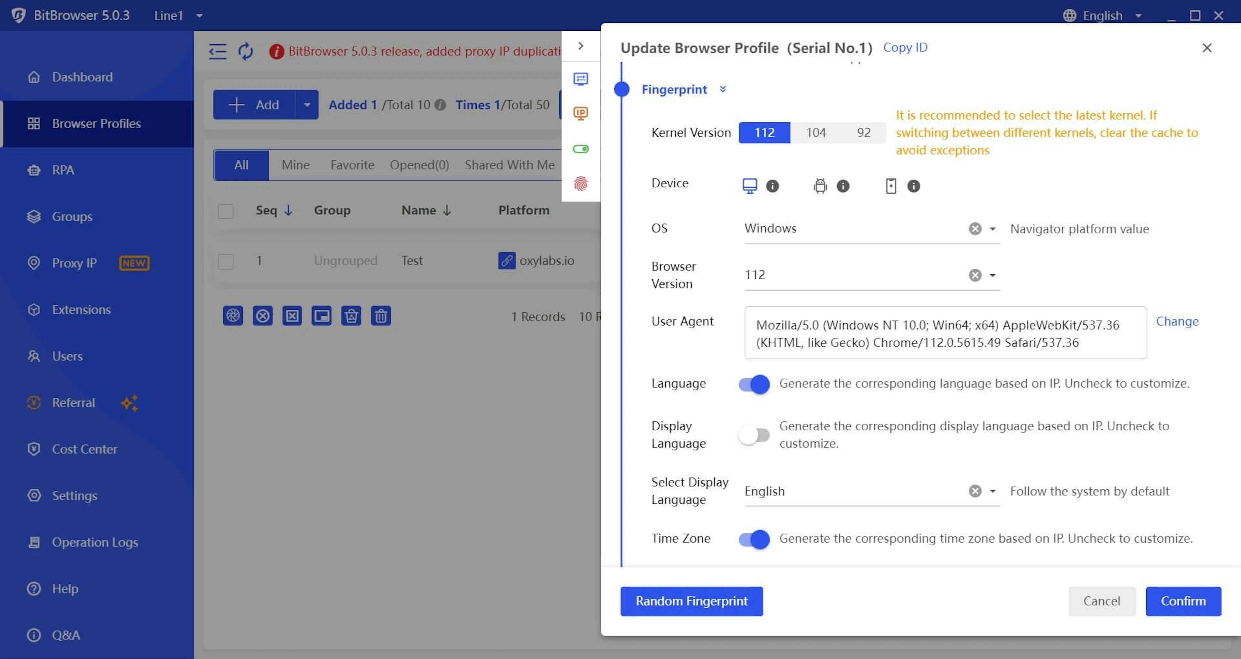Image resolution: width=1241 pixels, height=659 pixels.
Task: Switch to the Opened(0) tab
Action: coord(419,165)
